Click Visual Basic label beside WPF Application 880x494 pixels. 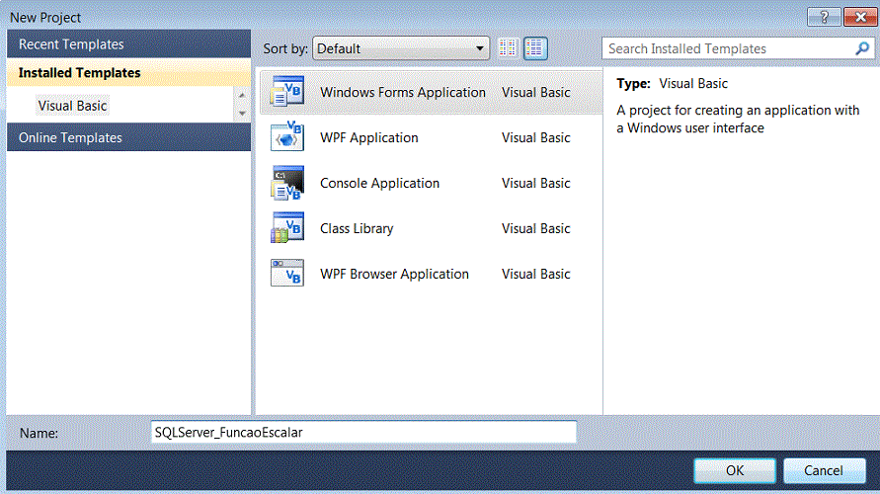pos(535,137)
